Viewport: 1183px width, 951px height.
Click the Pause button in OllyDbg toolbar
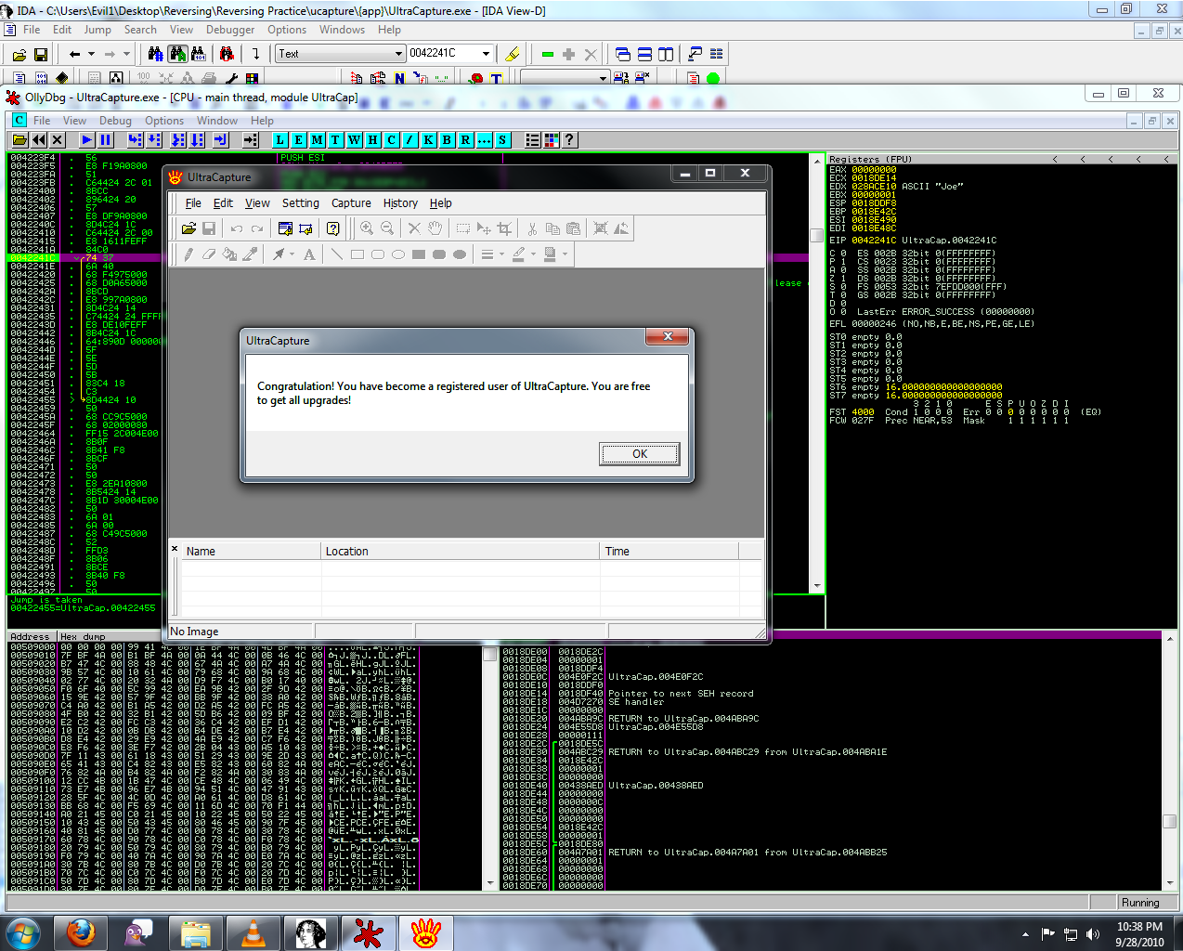click(105, 140)
